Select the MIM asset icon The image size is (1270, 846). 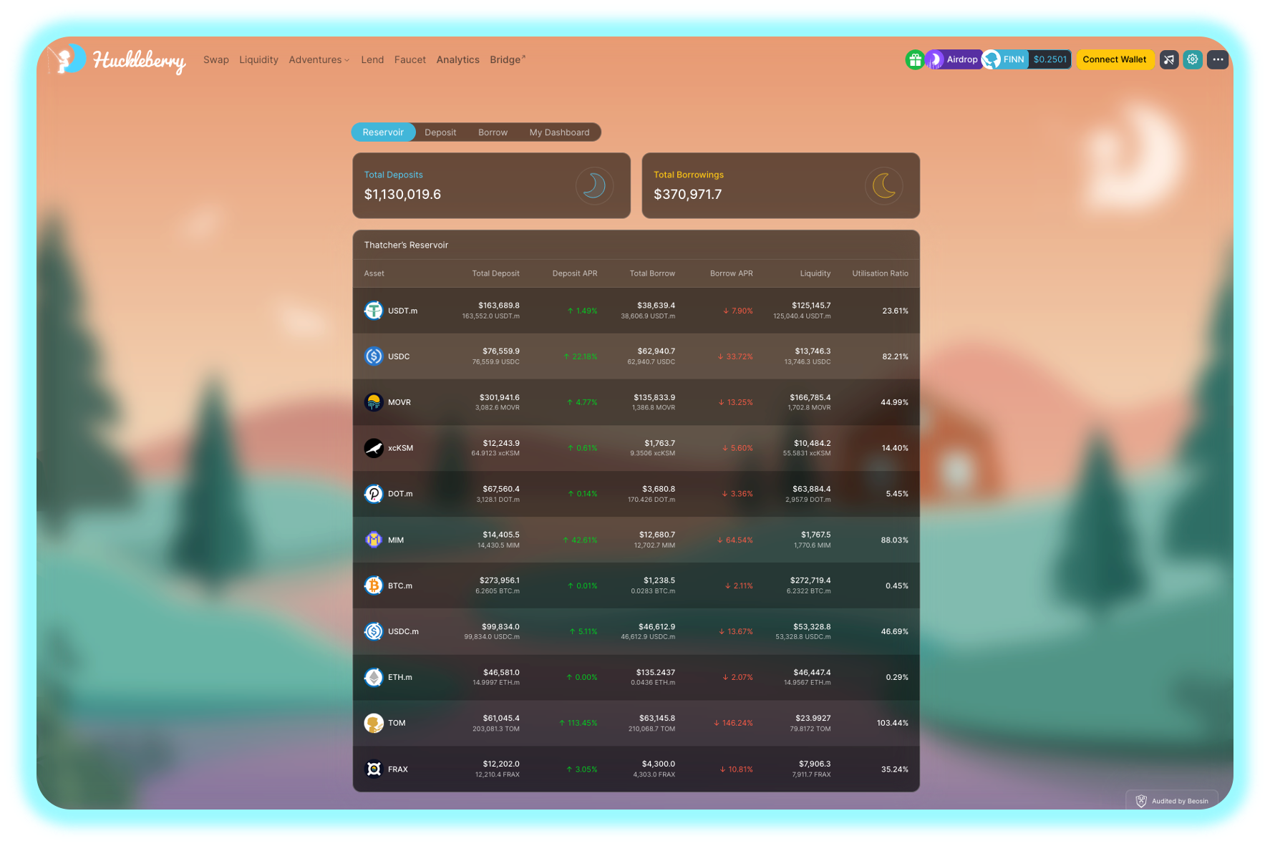374,540
